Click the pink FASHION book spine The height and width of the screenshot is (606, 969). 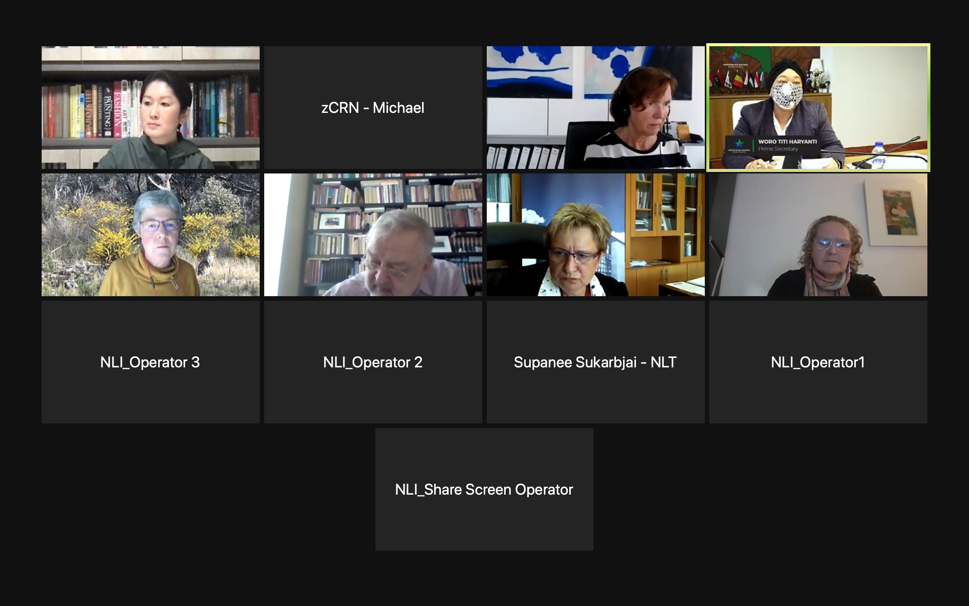coord(117,108)
